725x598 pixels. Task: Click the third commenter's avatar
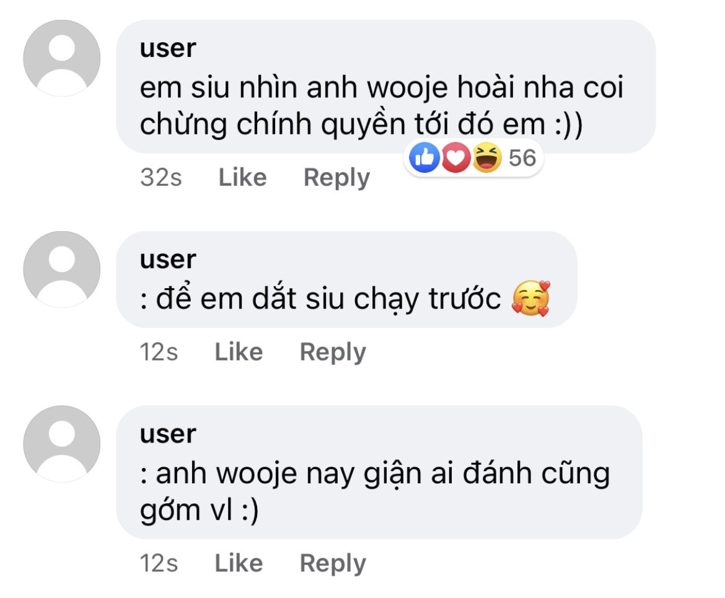pyautogui.click(x=62, y=444)
